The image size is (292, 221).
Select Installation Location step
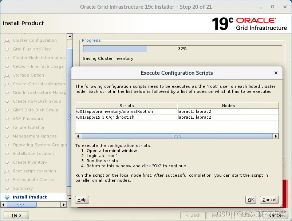click(x=33, y=154)
